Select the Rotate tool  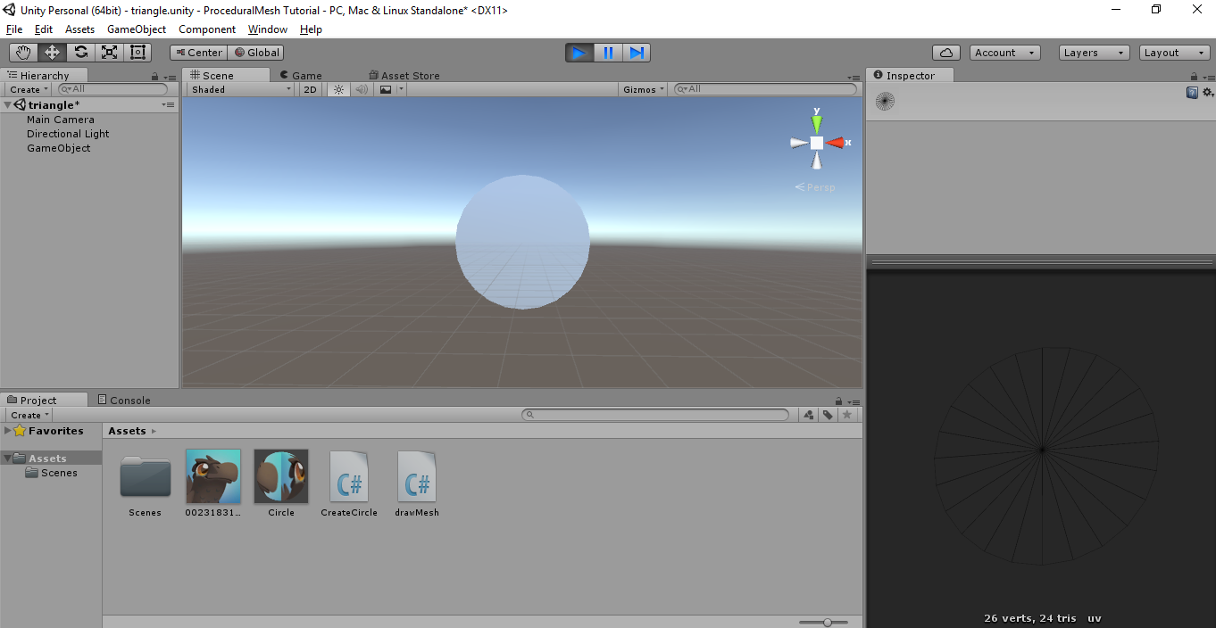80,53
